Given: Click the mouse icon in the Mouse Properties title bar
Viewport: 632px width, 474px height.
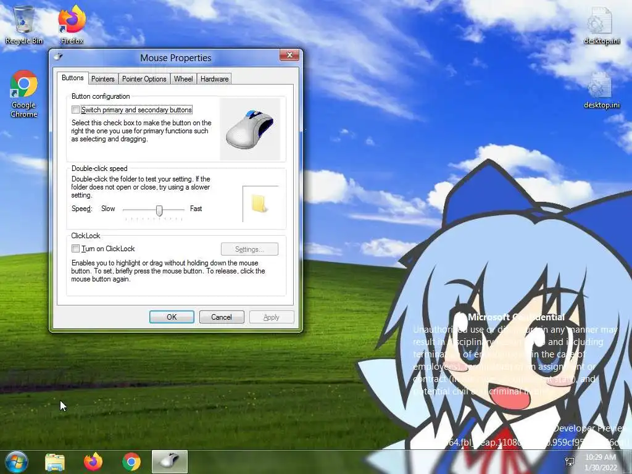Looking at the screenshot, I should [59, 56].
